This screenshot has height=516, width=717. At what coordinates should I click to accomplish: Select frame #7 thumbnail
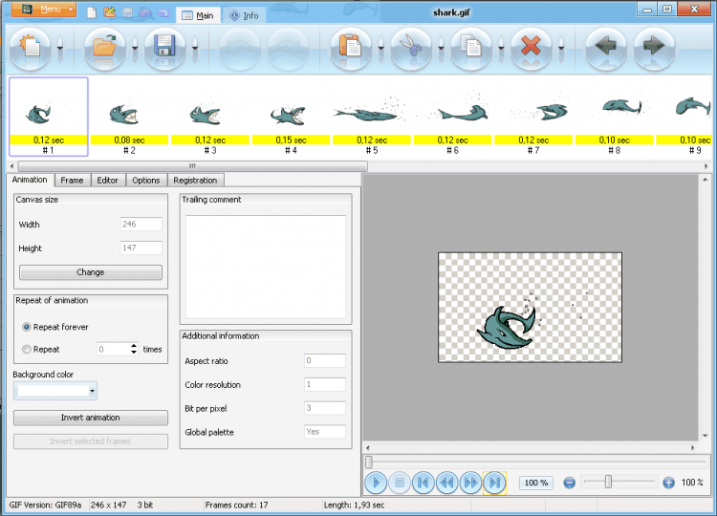pyautogui.click(x=533, y=117)
